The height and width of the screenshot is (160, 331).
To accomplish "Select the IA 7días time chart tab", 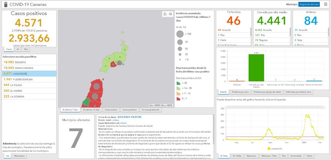I will (224, 156).
